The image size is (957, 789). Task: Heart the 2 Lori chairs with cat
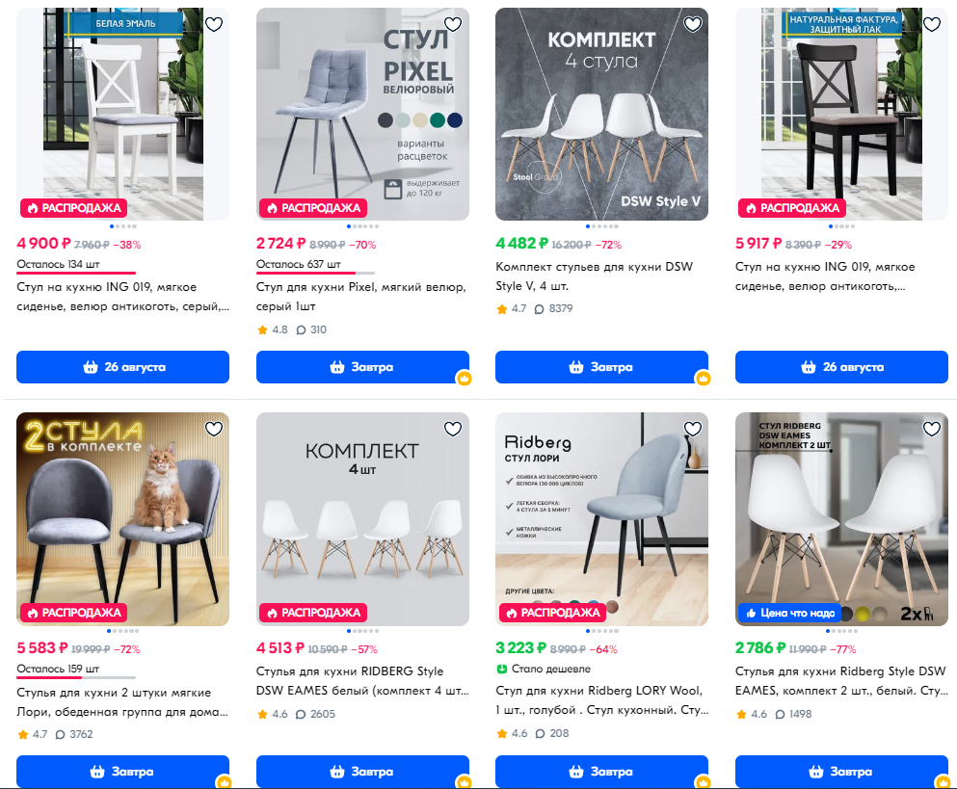pyautogui.click(x=214, y=429)
